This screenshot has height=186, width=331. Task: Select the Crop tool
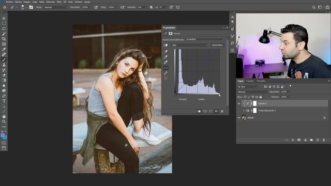(4, 39)
